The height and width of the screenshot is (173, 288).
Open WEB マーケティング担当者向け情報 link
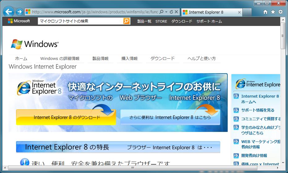click(261, 144)
